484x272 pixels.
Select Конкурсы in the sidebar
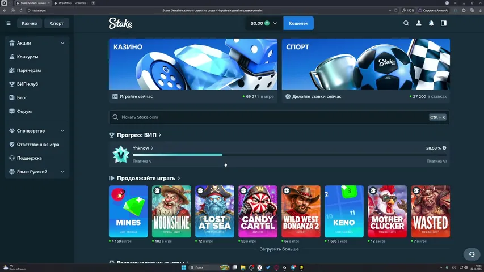coord(27,57)
